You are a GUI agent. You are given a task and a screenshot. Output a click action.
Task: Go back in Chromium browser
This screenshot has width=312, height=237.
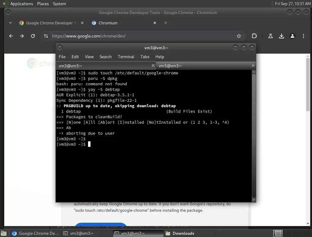[11, 36]
